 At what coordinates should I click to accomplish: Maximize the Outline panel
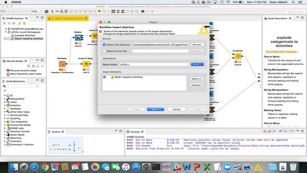point(120,131)
